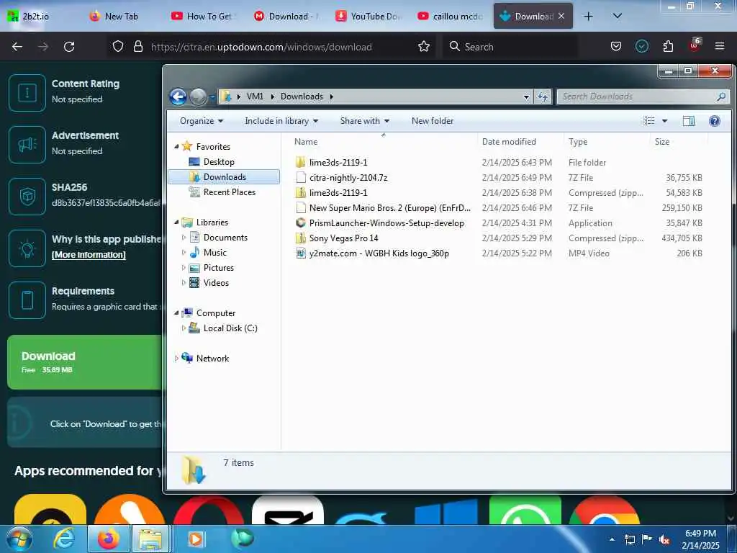Image resolution: width=737 pixels, height=553 pixels.
Task: Expand the Documents library node
Action: [x=184, y=238]
